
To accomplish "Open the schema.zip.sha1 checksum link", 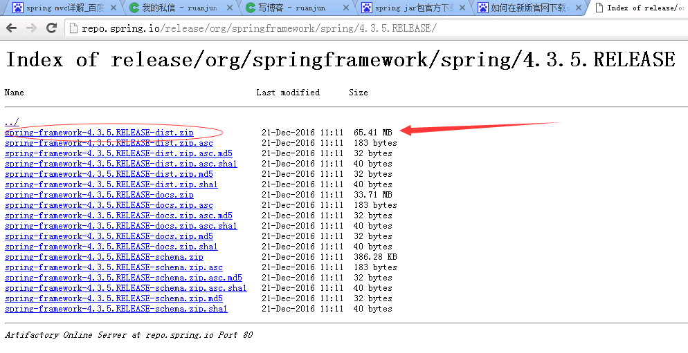I will coord(116,309).
